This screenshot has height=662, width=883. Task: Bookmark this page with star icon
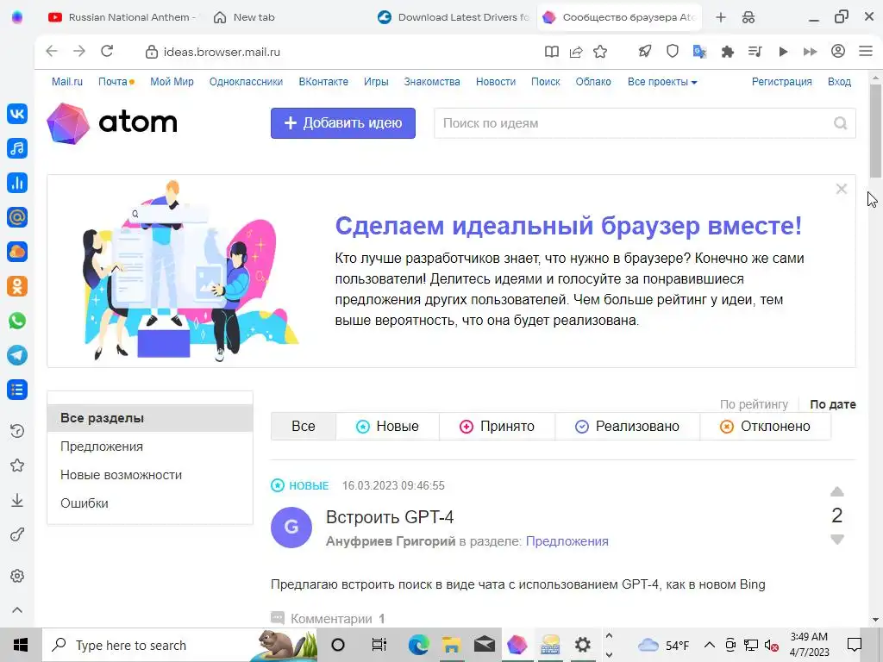point(600,52)
